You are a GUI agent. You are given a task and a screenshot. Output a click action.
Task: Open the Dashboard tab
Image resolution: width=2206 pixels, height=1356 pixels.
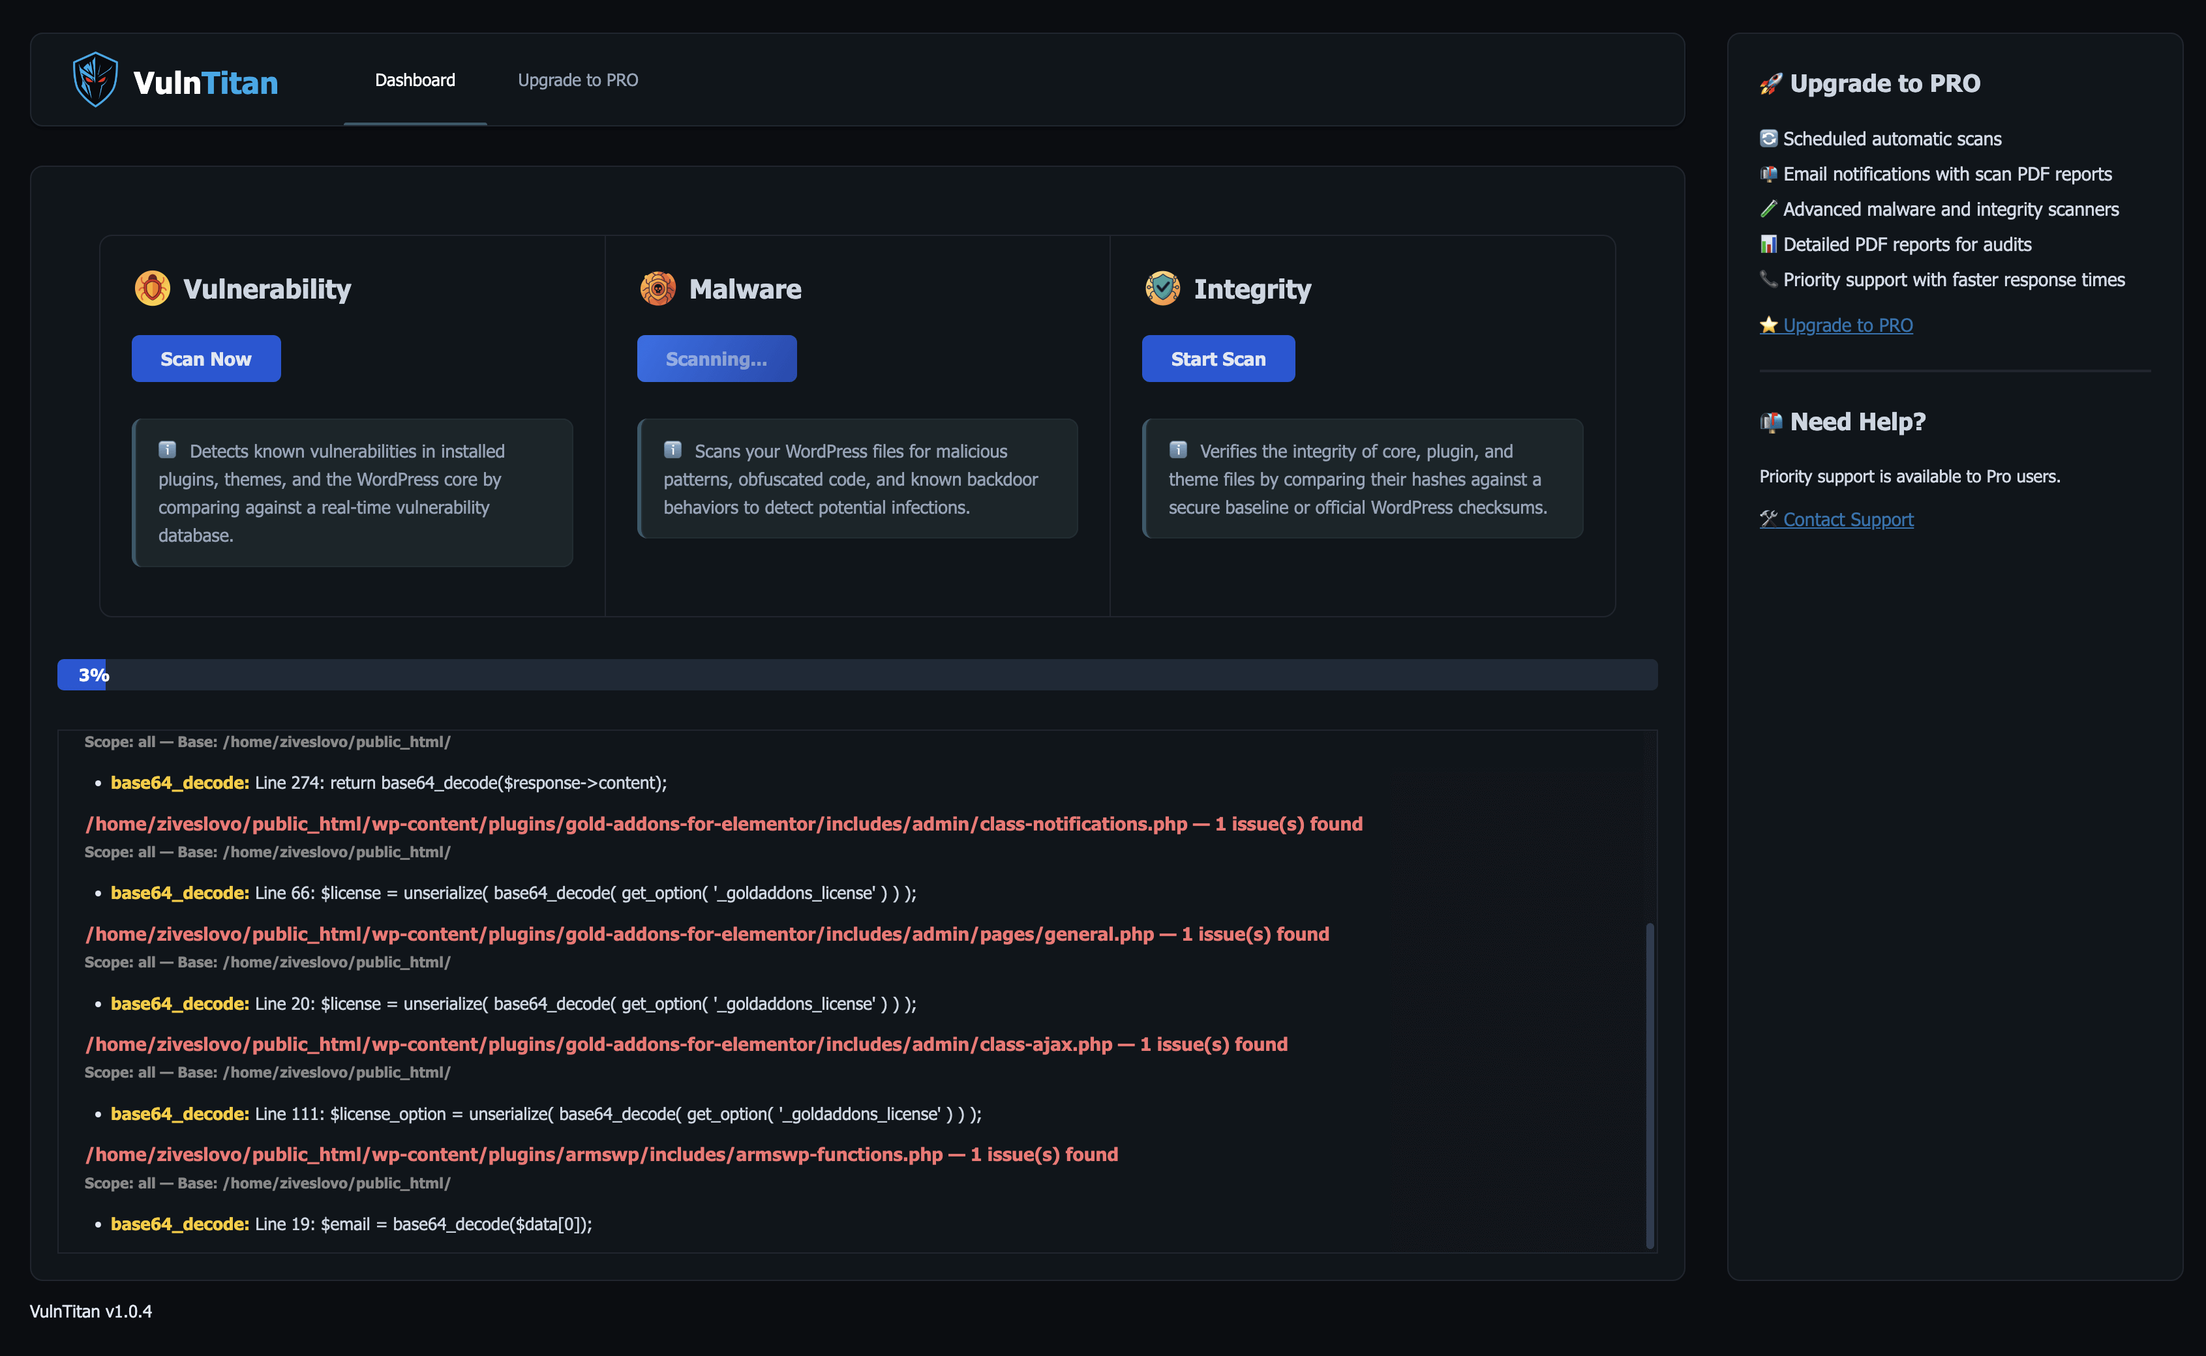[x=414, y=80]
